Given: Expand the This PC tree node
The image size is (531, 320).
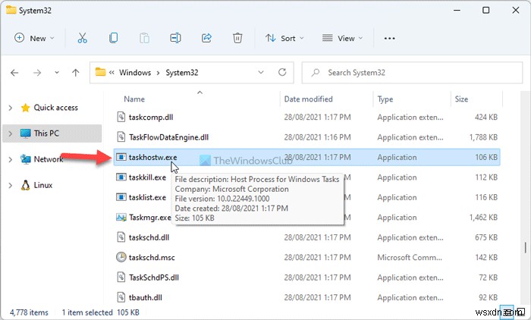Looking at the screenshot, I should pos(10,133).
